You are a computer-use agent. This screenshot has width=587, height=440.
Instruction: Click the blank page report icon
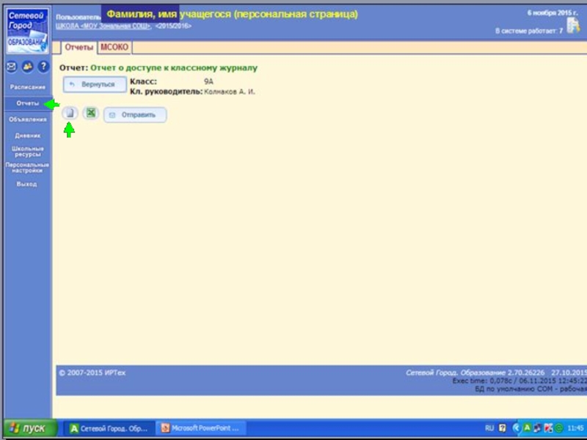pos(69,114)
